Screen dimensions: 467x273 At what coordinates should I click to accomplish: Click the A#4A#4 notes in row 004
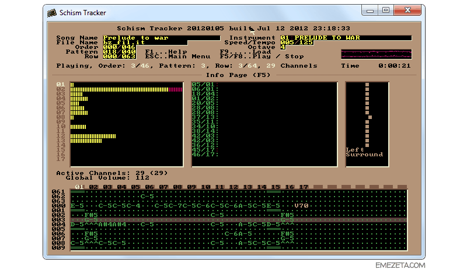[112, 225]
